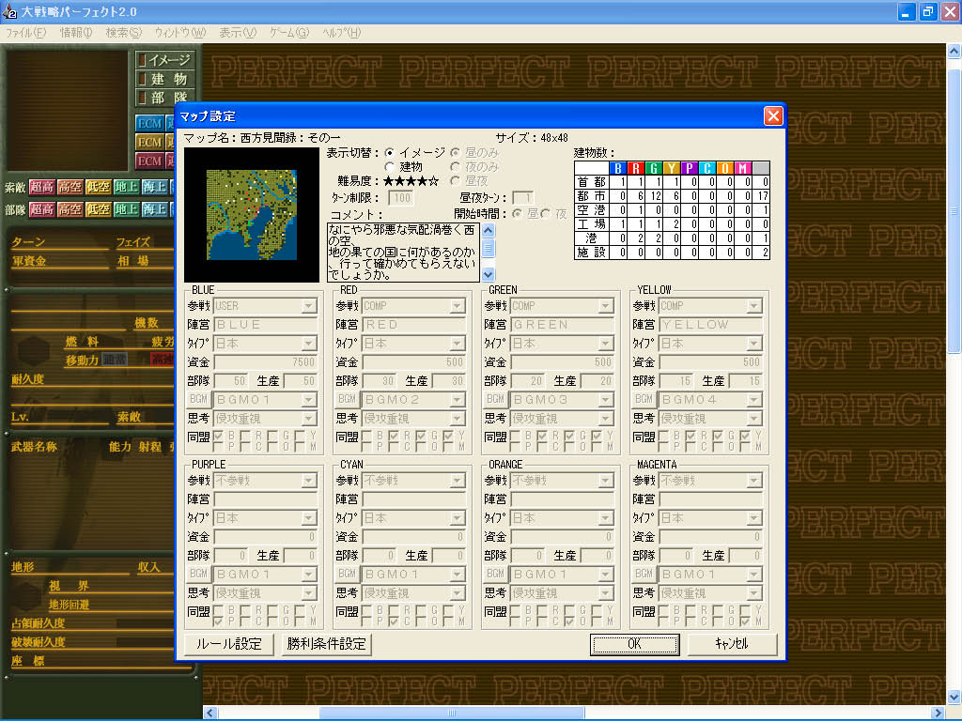Toggle the 地上 filter in 索敵 row

pos(127,187)
